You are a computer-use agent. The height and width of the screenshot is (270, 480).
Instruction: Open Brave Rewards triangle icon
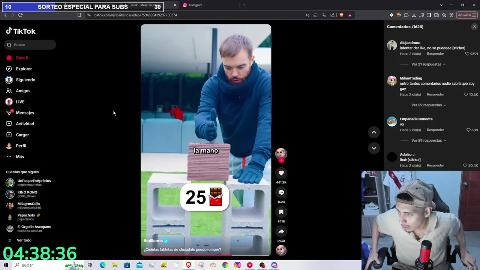350,15
